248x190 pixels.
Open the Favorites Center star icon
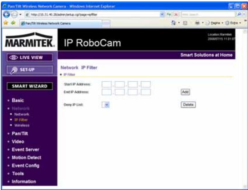pos(6,23)
